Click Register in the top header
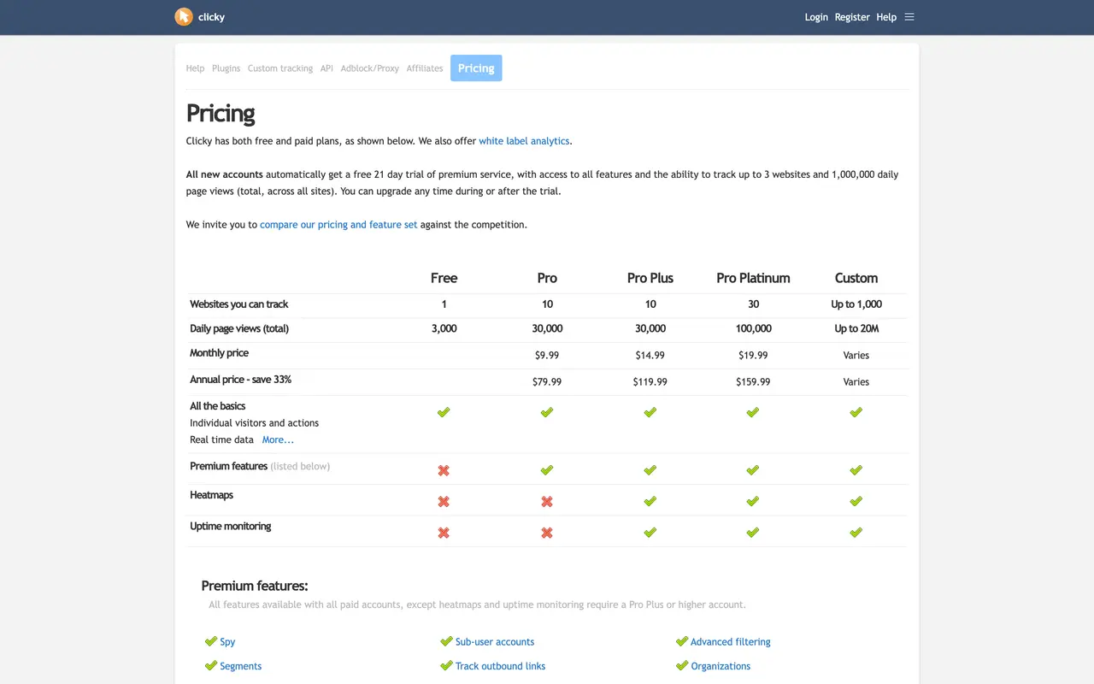Screen dimensions: 1094x684 [852, 17]
